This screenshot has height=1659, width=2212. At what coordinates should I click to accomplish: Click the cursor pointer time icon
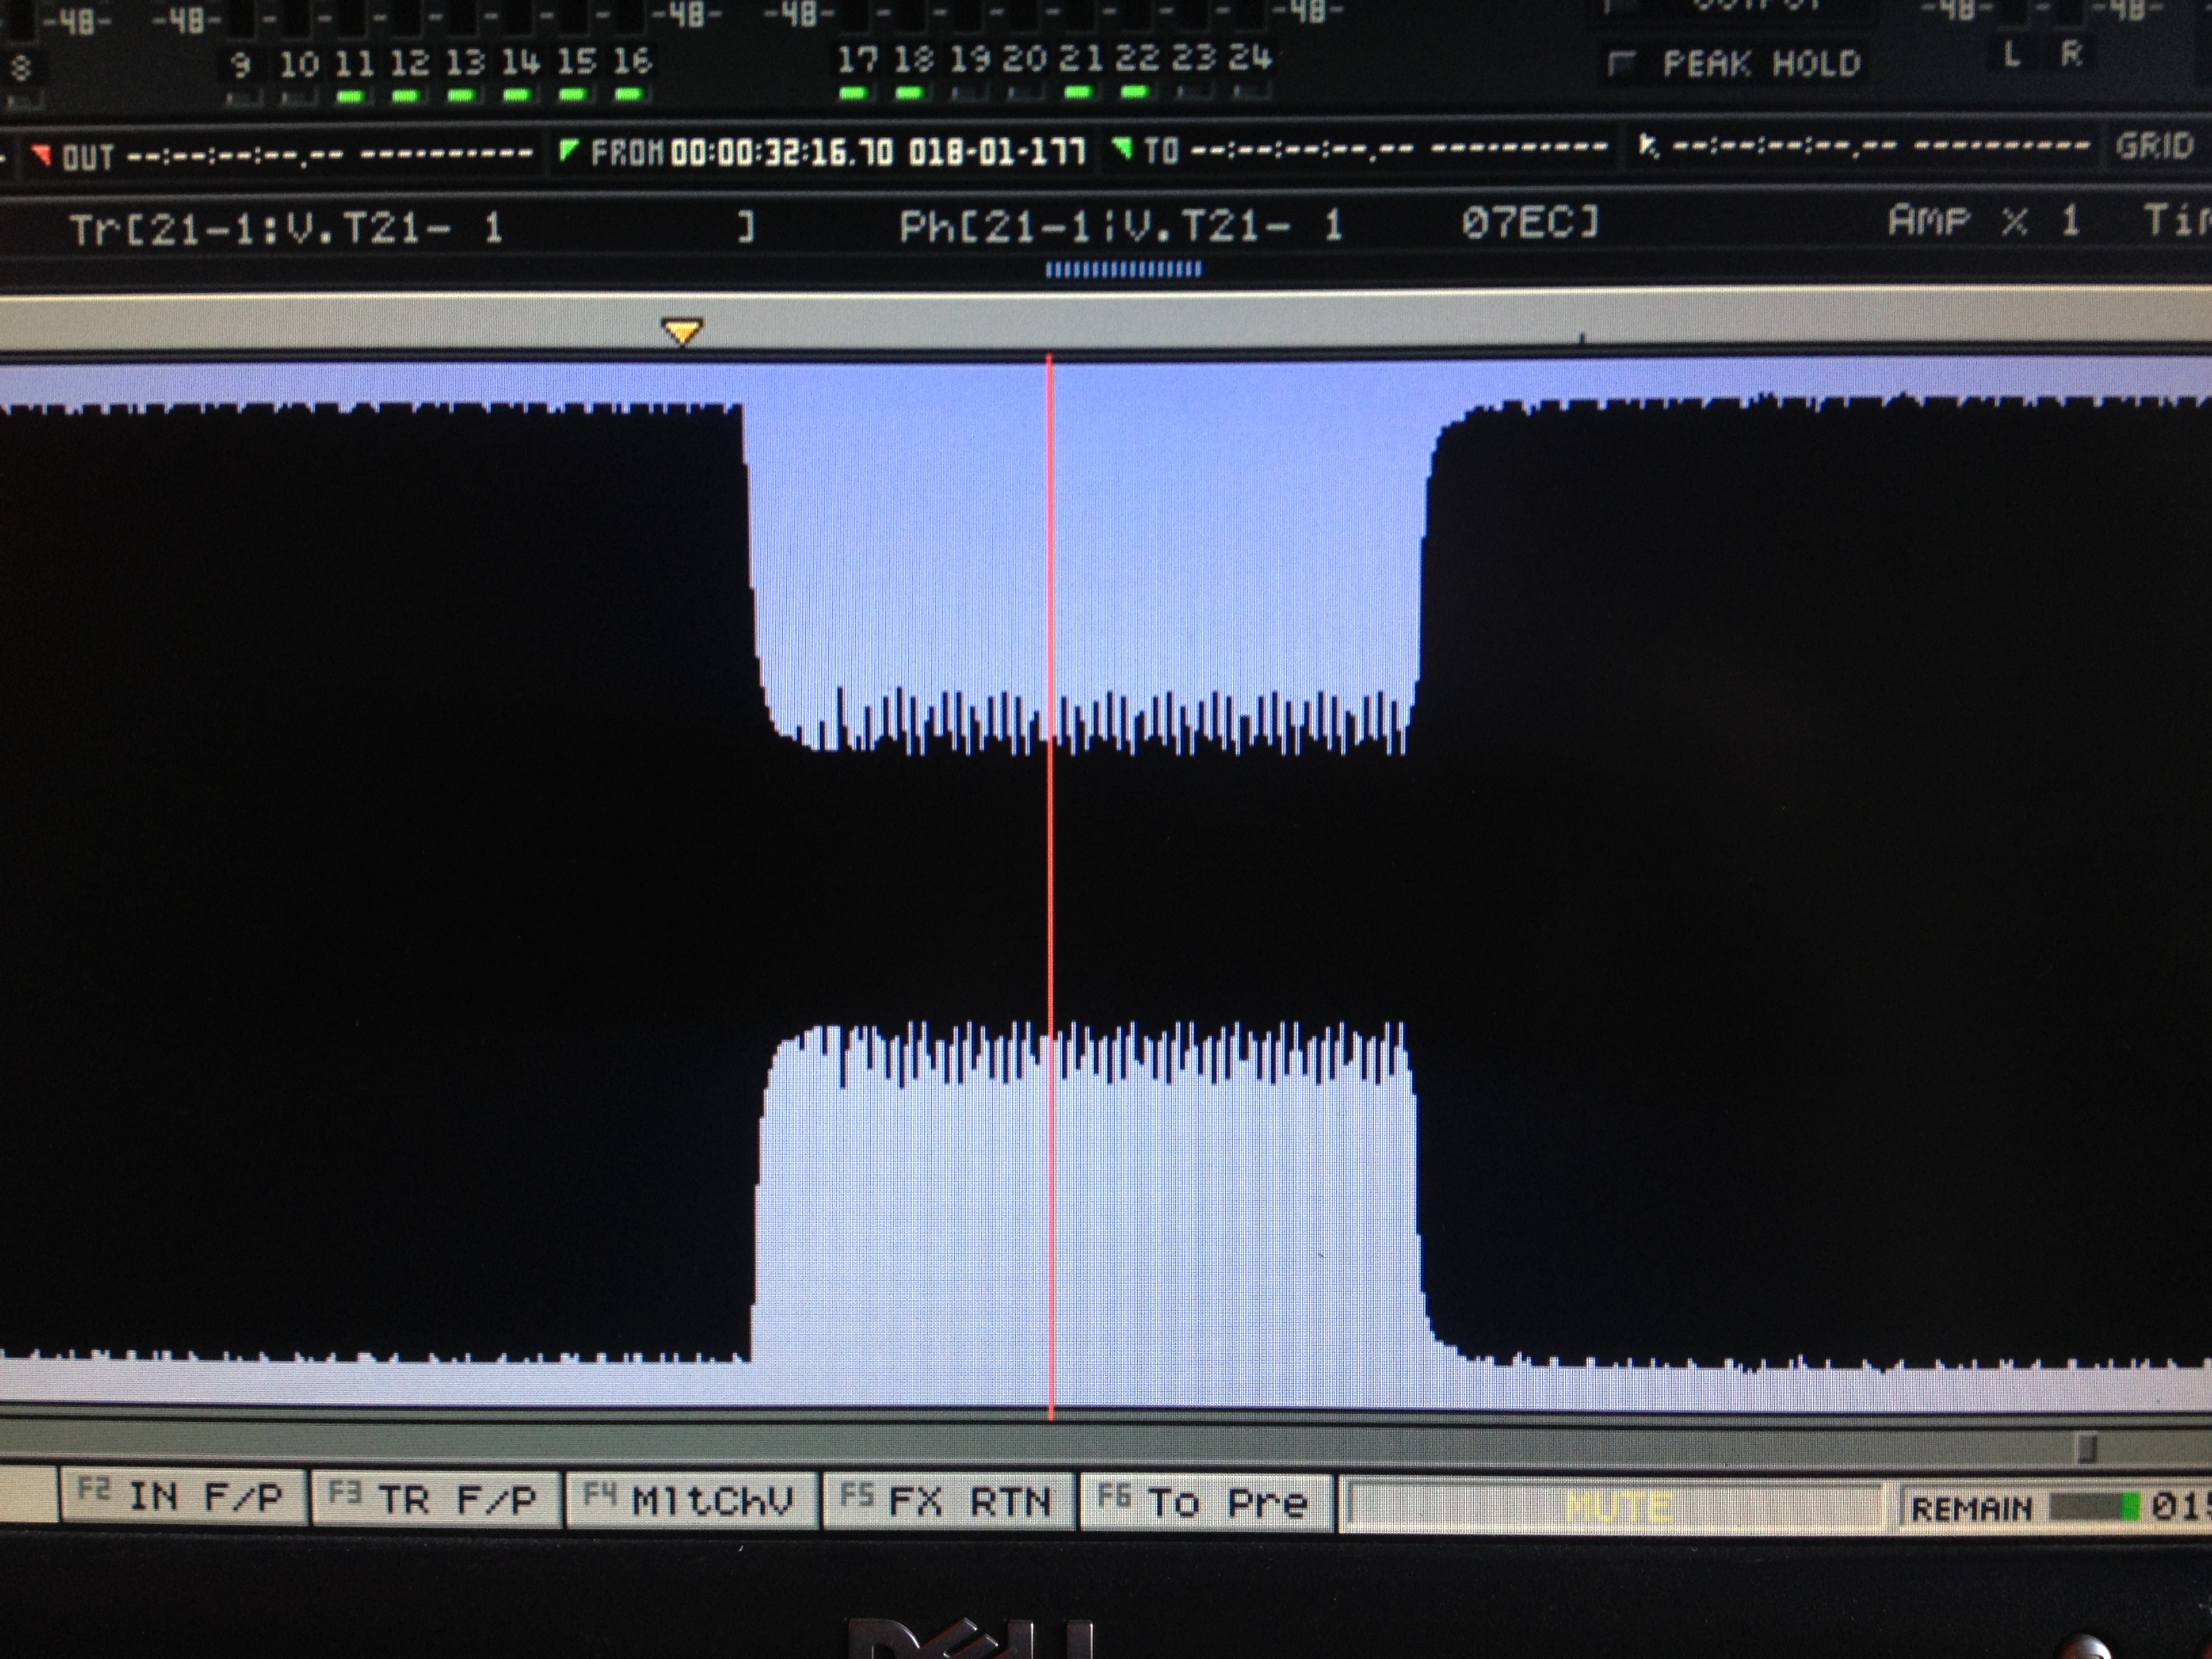pyautogui.click(x=1647, y=147)
